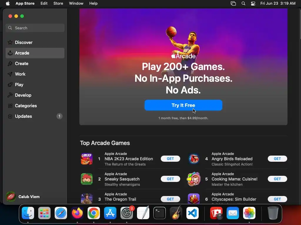Image resolution: width=301 pixels, height=225 pixels.
Task: Open the Calub Viem account profile
Action: tap(23, 197)
